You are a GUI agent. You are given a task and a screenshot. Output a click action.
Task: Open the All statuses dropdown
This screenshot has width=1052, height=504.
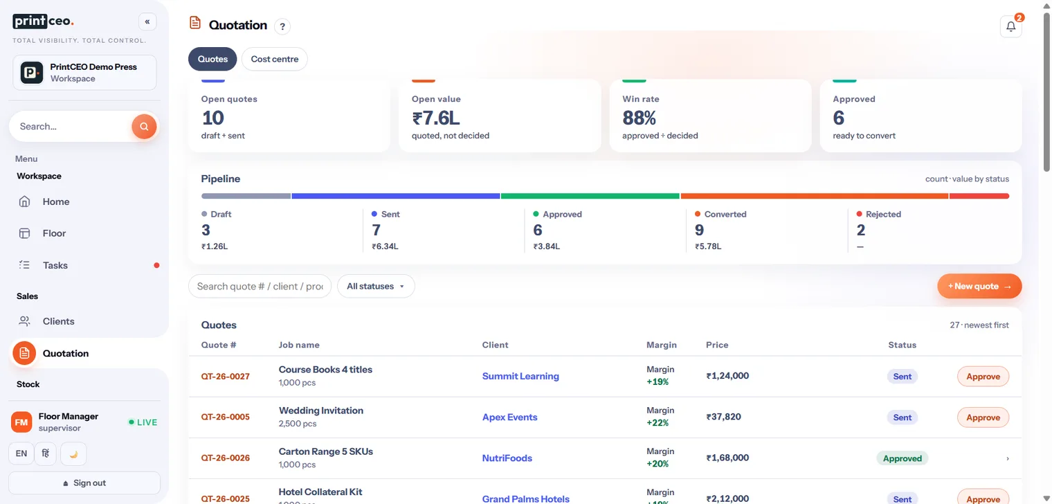[x=376, y=286]
